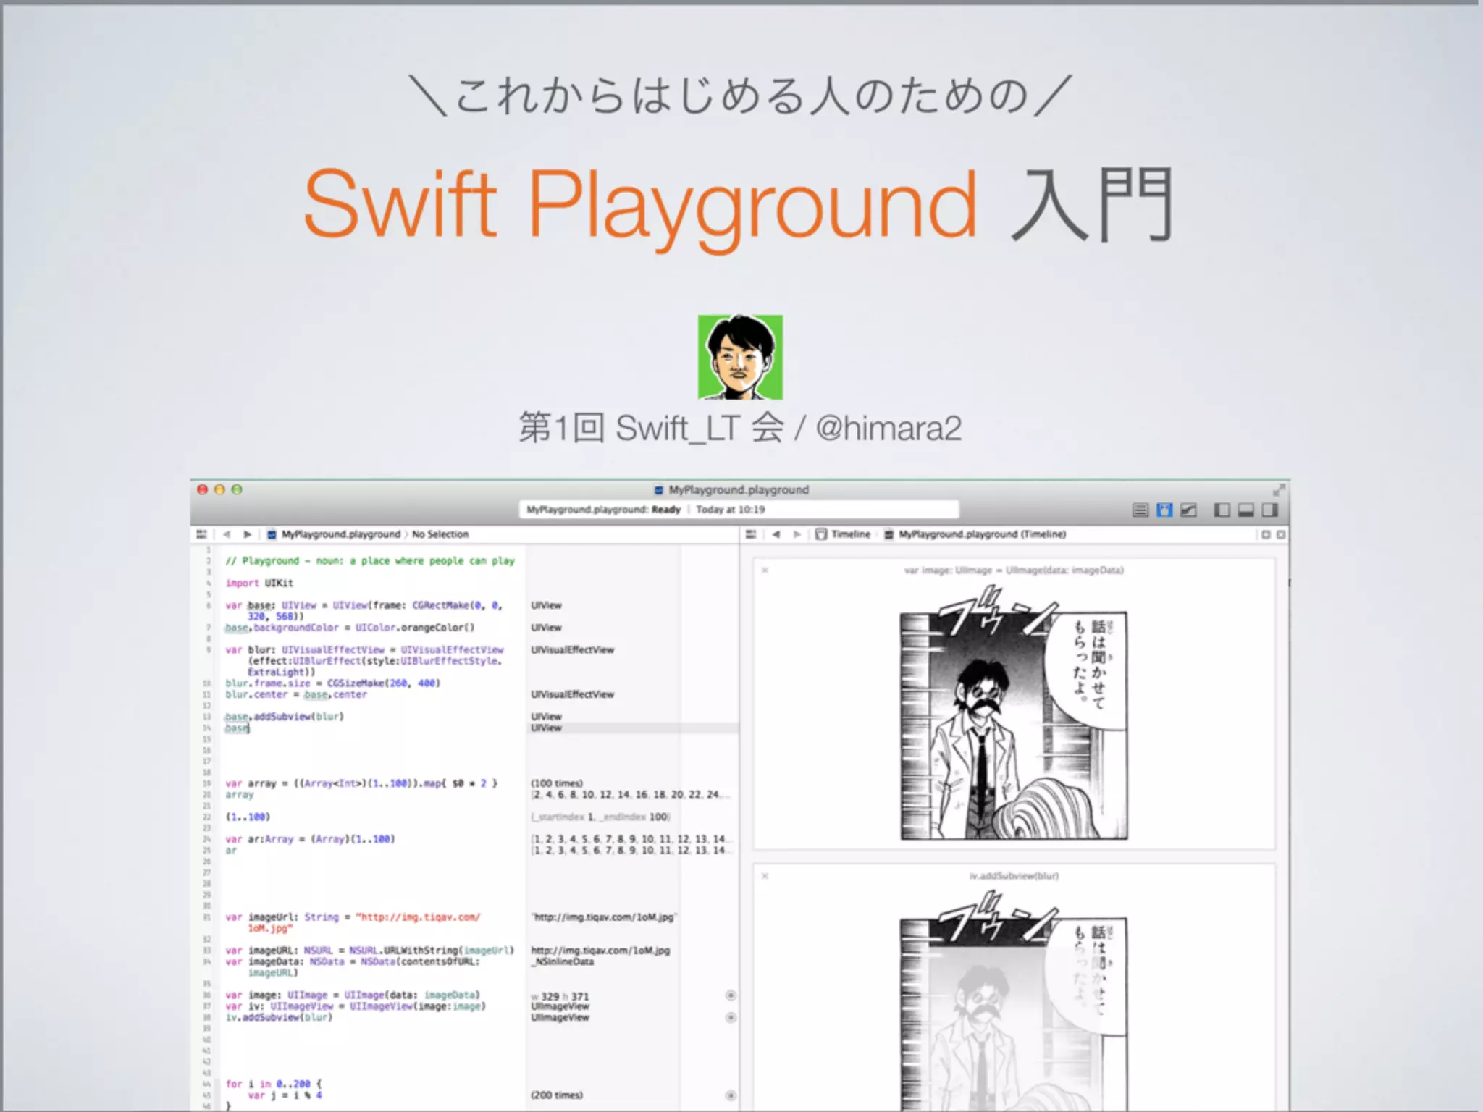The image size is (1483, 1112).
Task: Select the Assistant editor button
Action: [x=1164, y=510]
